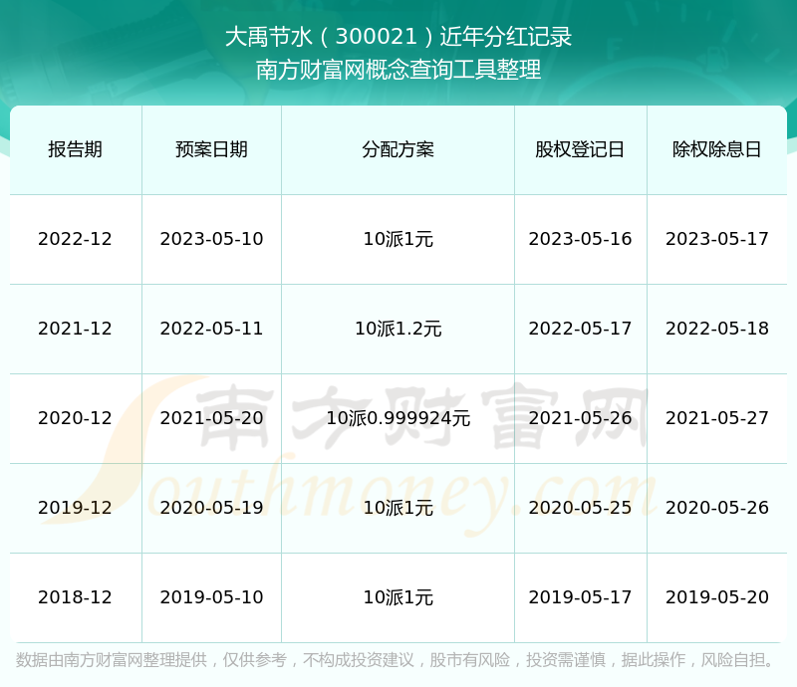Click the 除权除息日 column header
Screen dimensions: 797x687
716,149
